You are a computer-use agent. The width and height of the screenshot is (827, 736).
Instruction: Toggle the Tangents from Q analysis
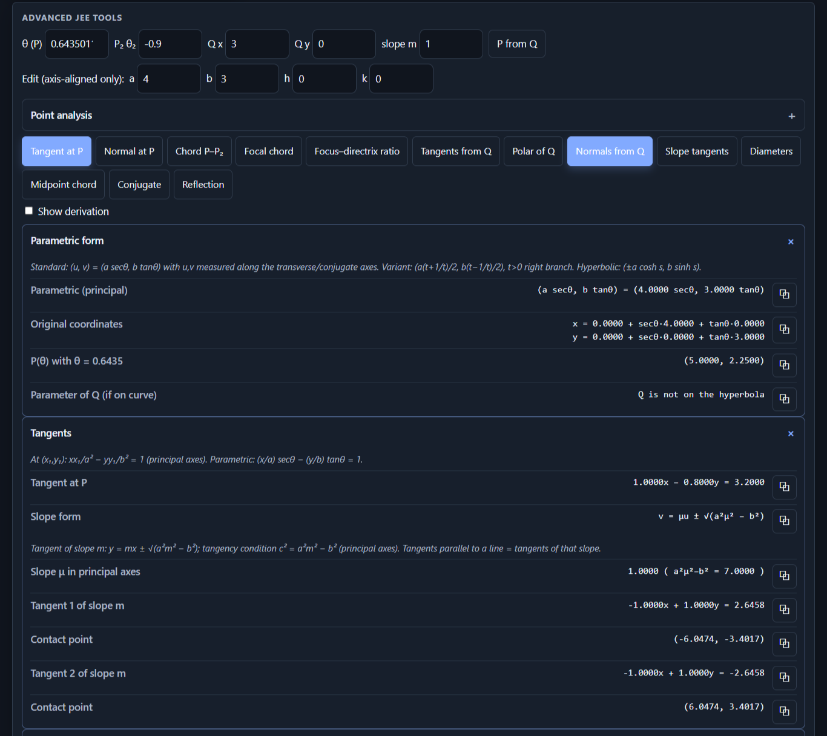coord(456,151)
